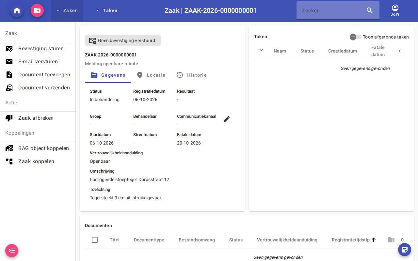Select Document toevoegen in the sidebar

(38, 75)
